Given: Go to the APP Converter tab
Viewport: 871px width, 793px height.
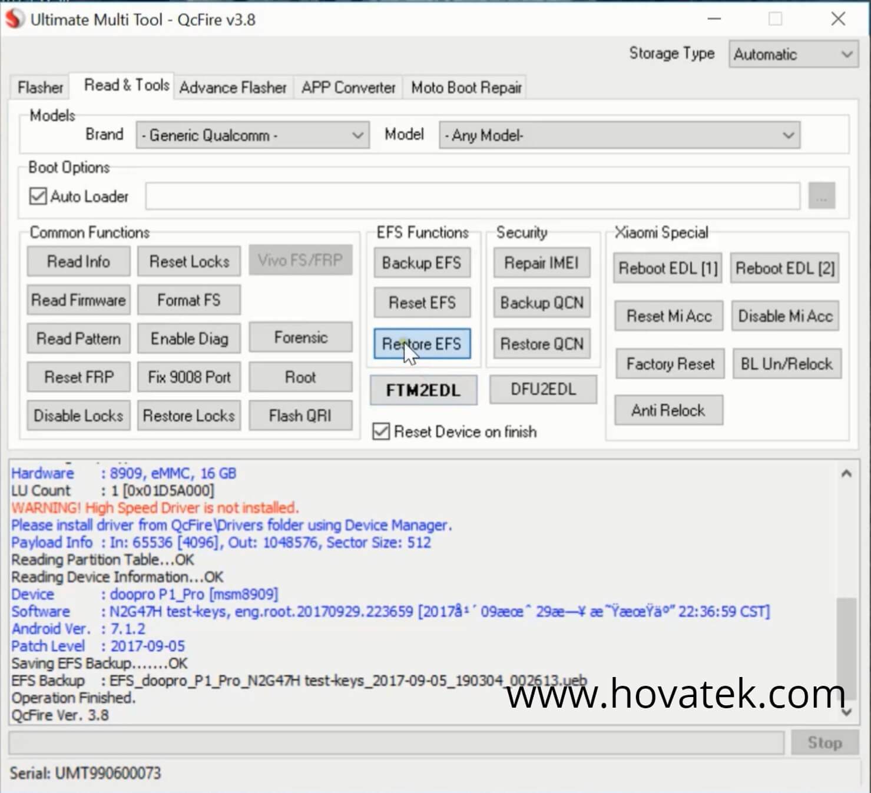Looking at the screenshot, I should (x=348, y=88).
